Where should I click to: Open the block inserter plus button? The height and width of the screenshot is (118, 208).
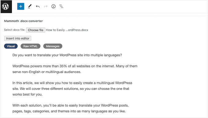click(21, 6)
